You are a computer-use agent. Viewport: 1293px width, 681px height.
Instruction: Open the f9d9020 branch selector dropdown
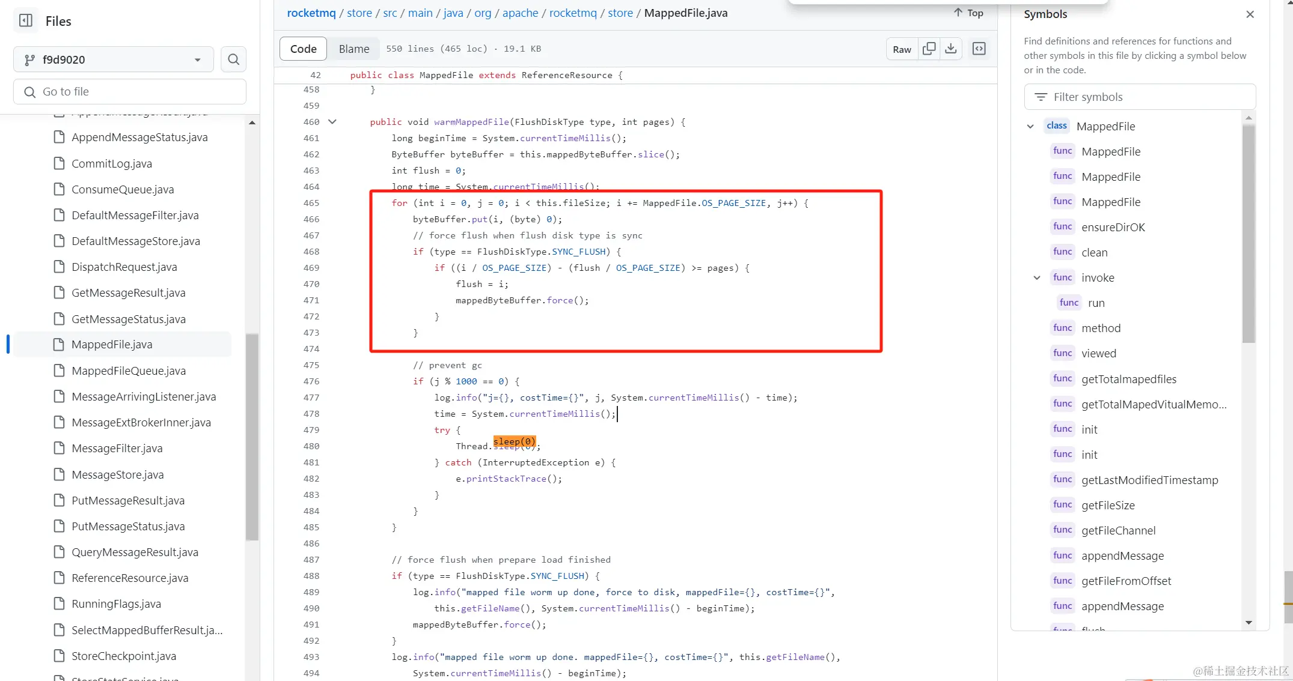click(114, 59)
